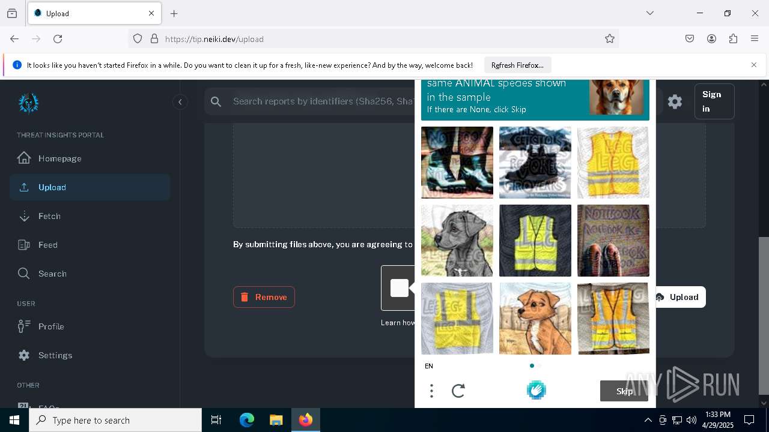Click the browser Back arrow

(x=14, y=38)
